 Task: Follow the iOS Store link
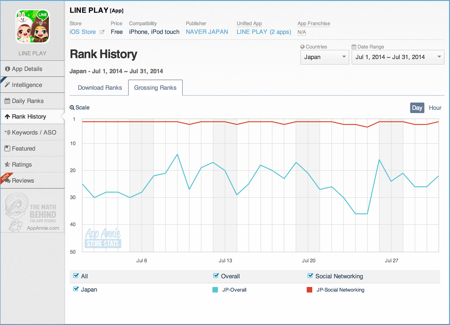pos(83,32)
